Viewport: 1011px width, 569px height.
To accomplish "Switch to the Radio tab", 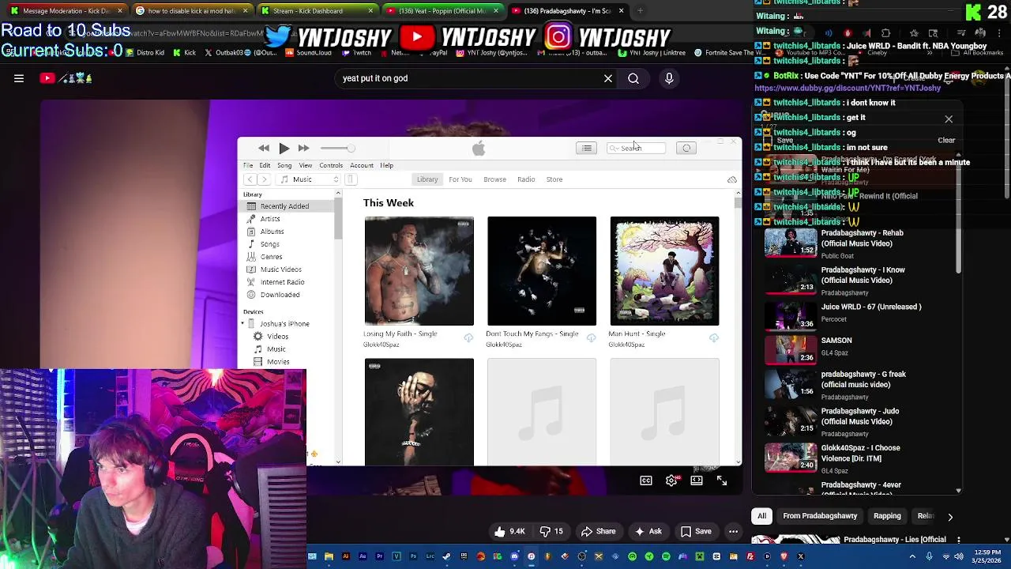I will (526, 179).
